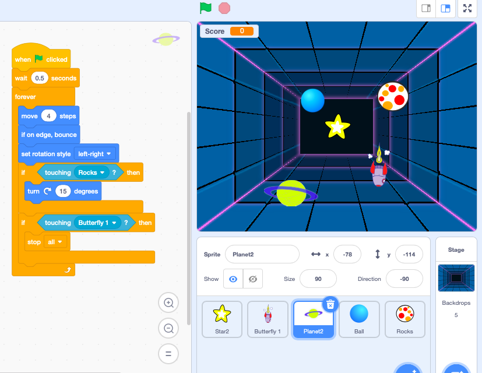Delete the Planet2 sprite via trash icon

point(330,304)
